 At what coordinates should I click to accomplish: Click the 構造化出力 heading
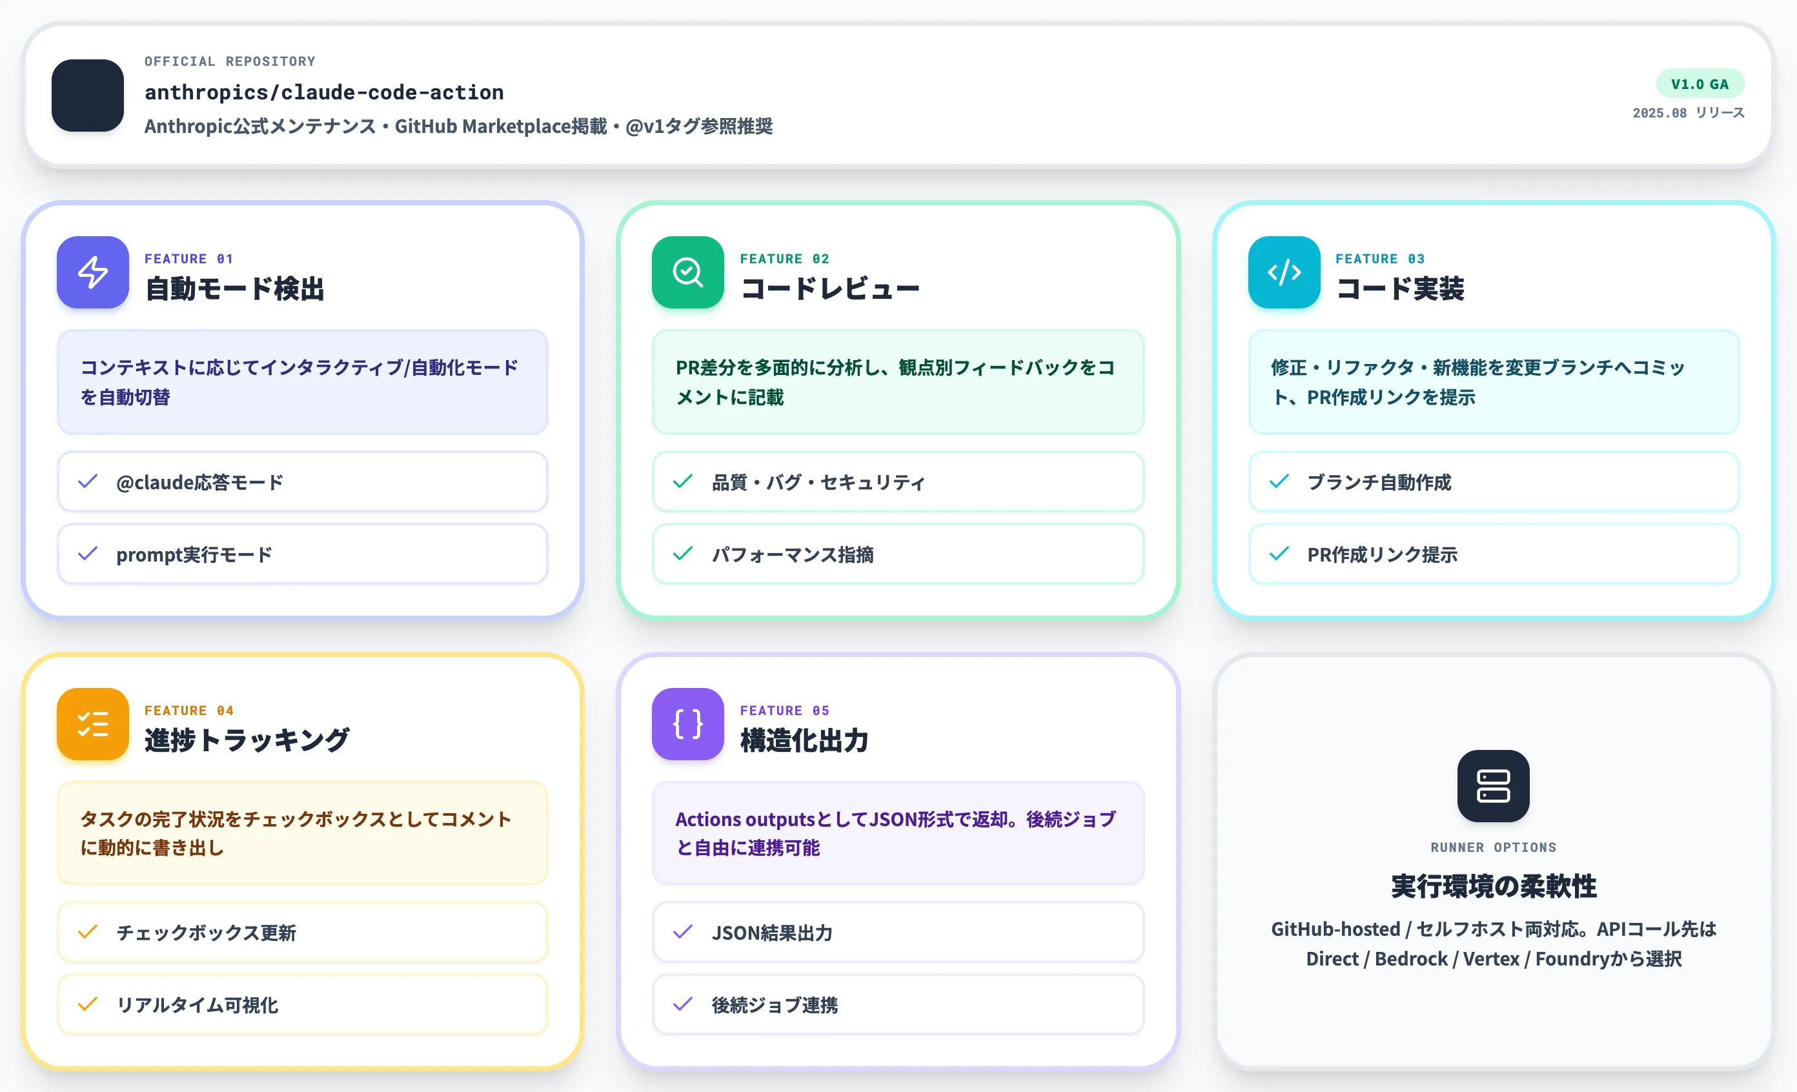(x=804, y=740)
